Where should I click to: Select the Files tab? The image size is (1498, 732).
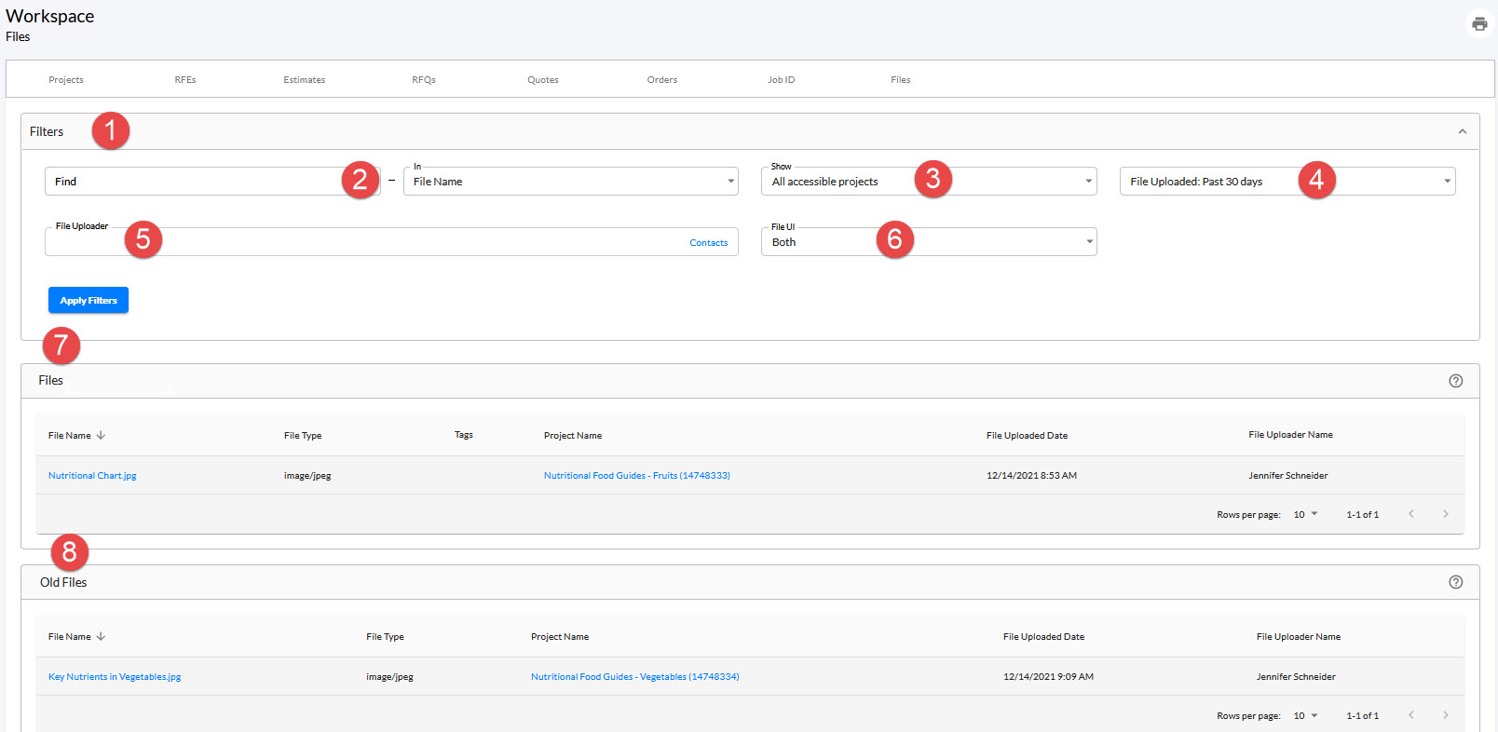coord(901,80)
